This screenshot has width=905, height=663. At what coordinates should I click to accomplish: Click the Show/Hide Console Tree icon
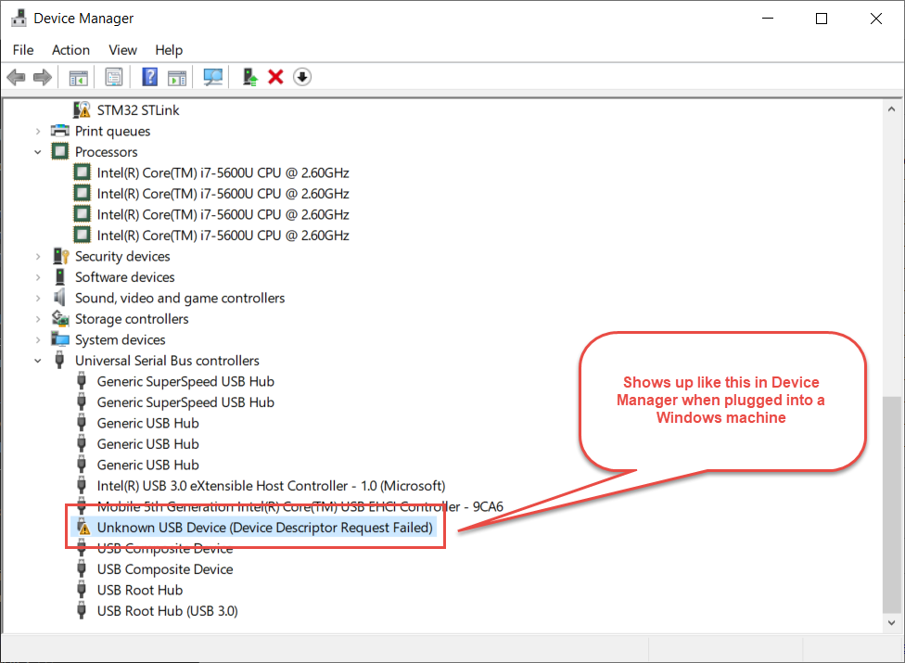coord(79,77)
